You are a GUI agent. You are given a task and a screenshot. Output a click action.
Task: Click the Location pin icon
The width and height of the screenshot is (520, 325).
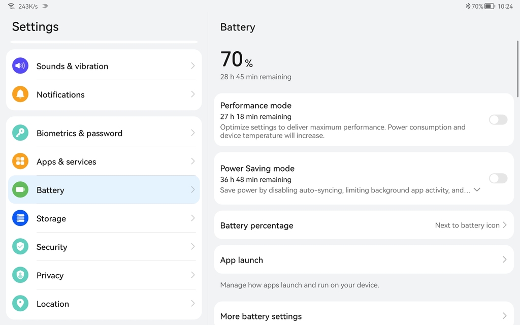click(20, 304)
